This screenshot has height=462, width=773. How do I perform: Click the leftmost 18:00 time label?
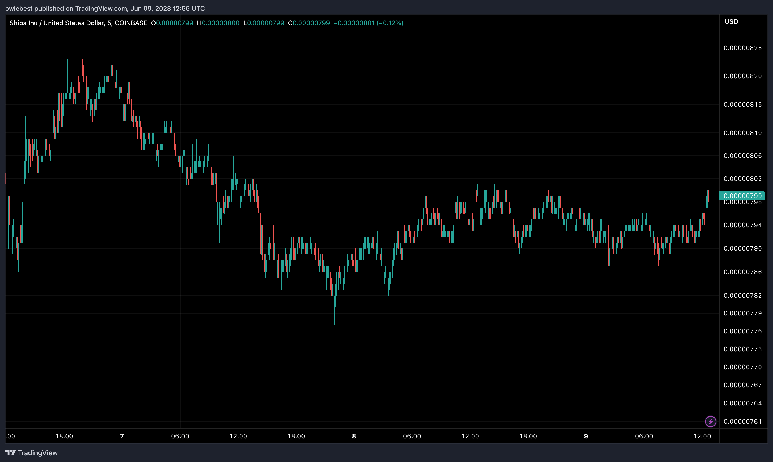click(64, 436)
